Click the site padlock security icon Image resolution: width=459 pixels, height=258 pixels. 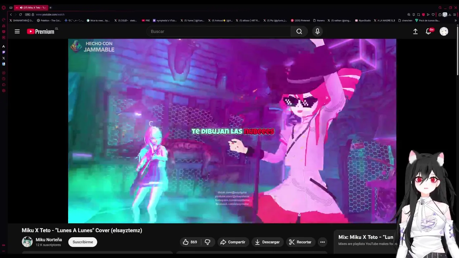33,15
